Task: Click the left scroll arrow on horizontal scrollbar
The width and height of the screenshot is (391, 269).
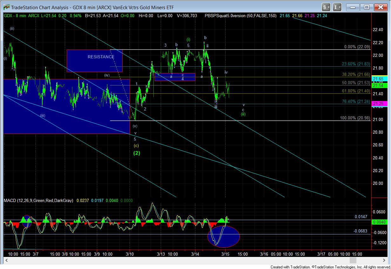Action: [6, 260]
